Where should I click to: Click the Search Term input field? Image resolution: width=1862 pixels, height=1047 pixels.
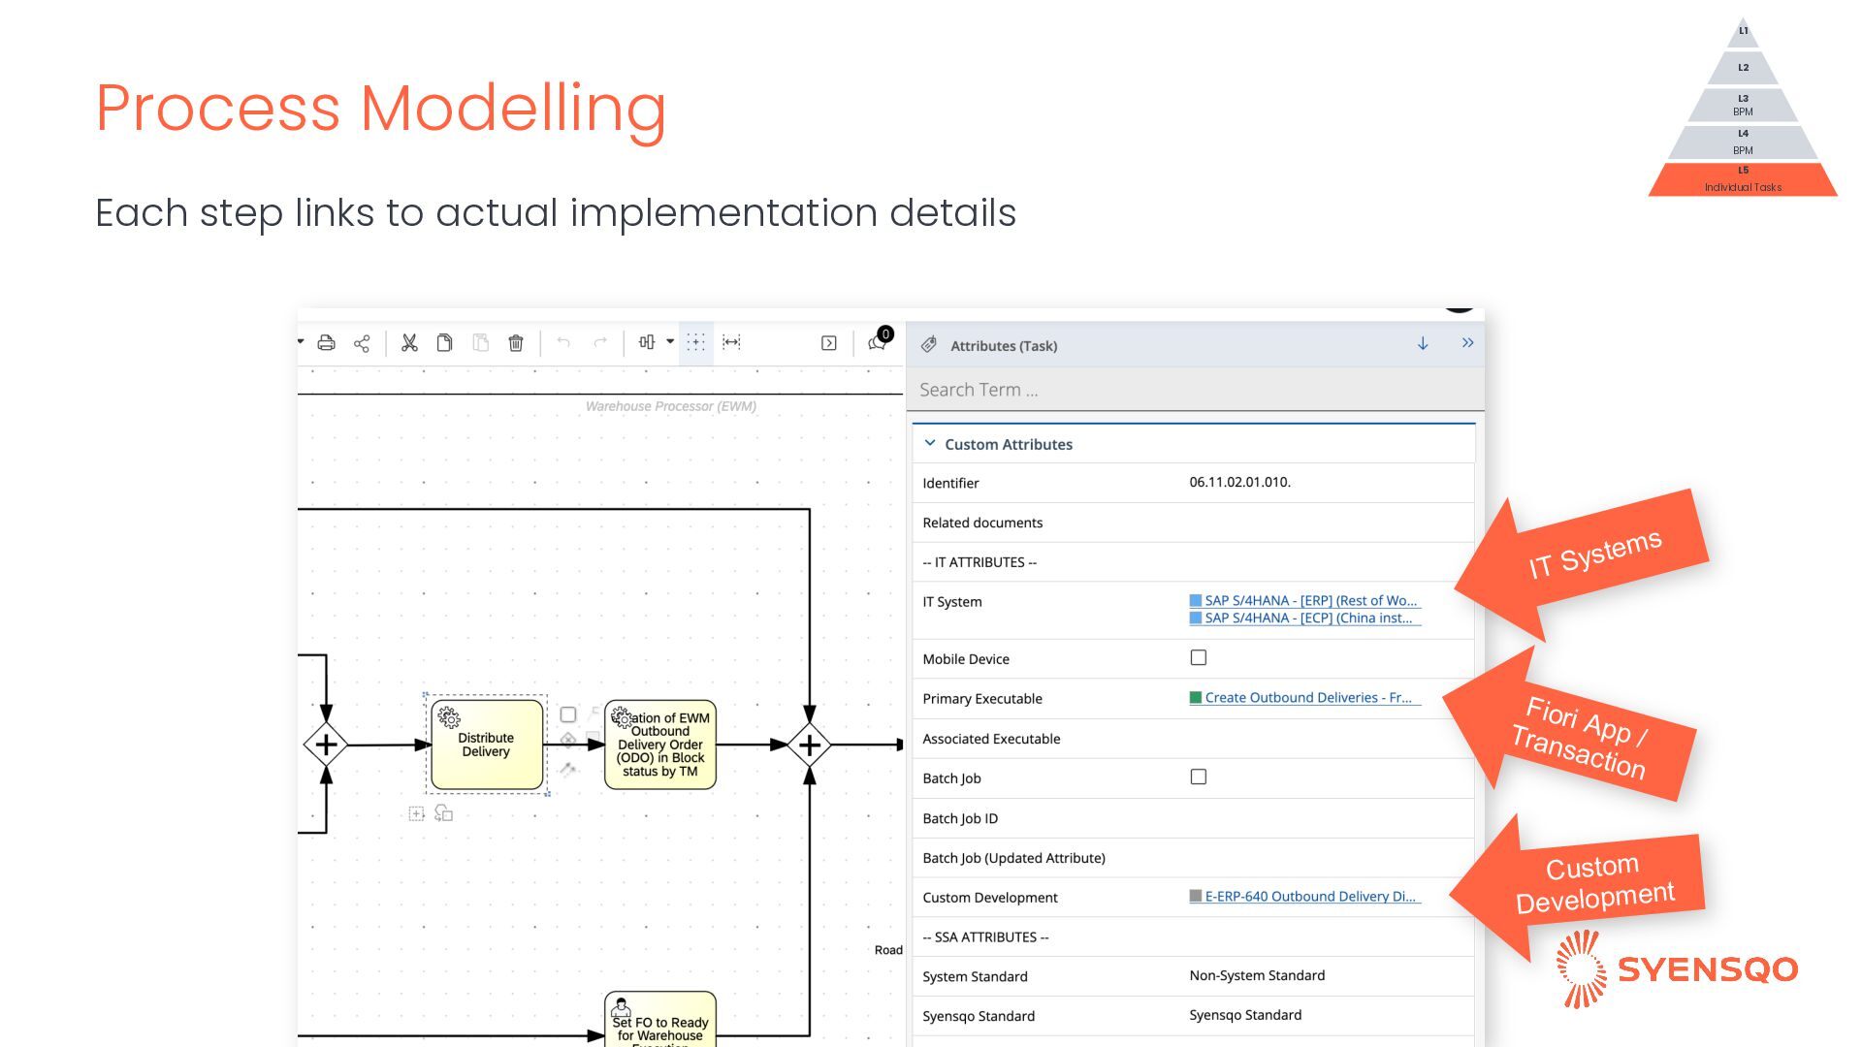[x=1195, y=390]
